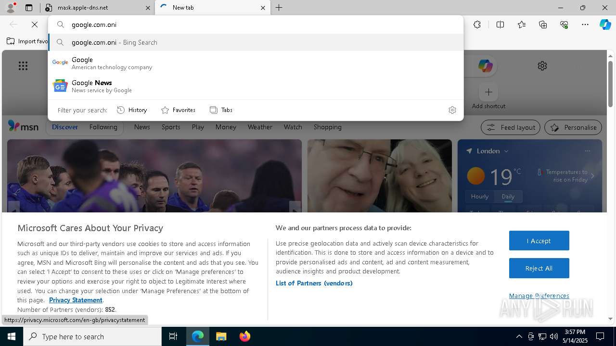
Task: Switch weather view to Hourly
Action: [x=479, y=197]
